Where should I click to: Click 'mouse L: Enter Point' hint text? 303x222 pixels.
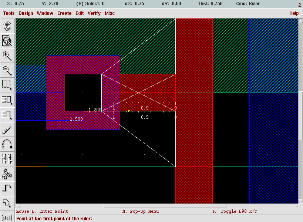(42, 211)
